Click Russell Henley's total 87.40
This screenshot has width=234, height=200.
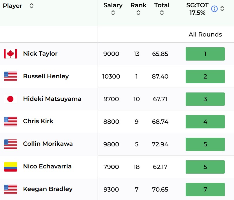(x=160, y=77)
